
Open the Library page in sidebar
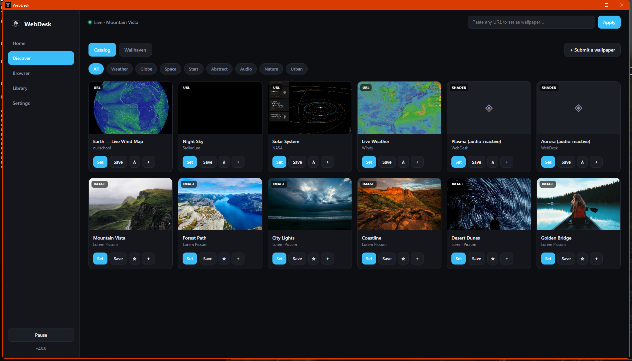pyautogui.click(x=41, y=88)
